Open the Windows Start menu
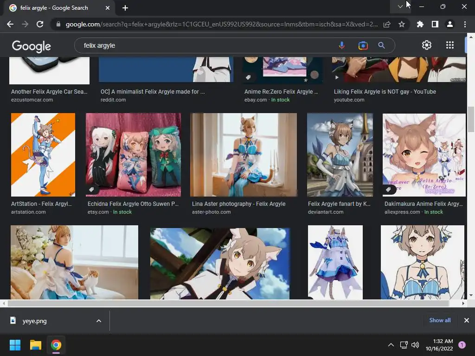The height and width of the screenshot is (356, 475). (x=15, y=345)
